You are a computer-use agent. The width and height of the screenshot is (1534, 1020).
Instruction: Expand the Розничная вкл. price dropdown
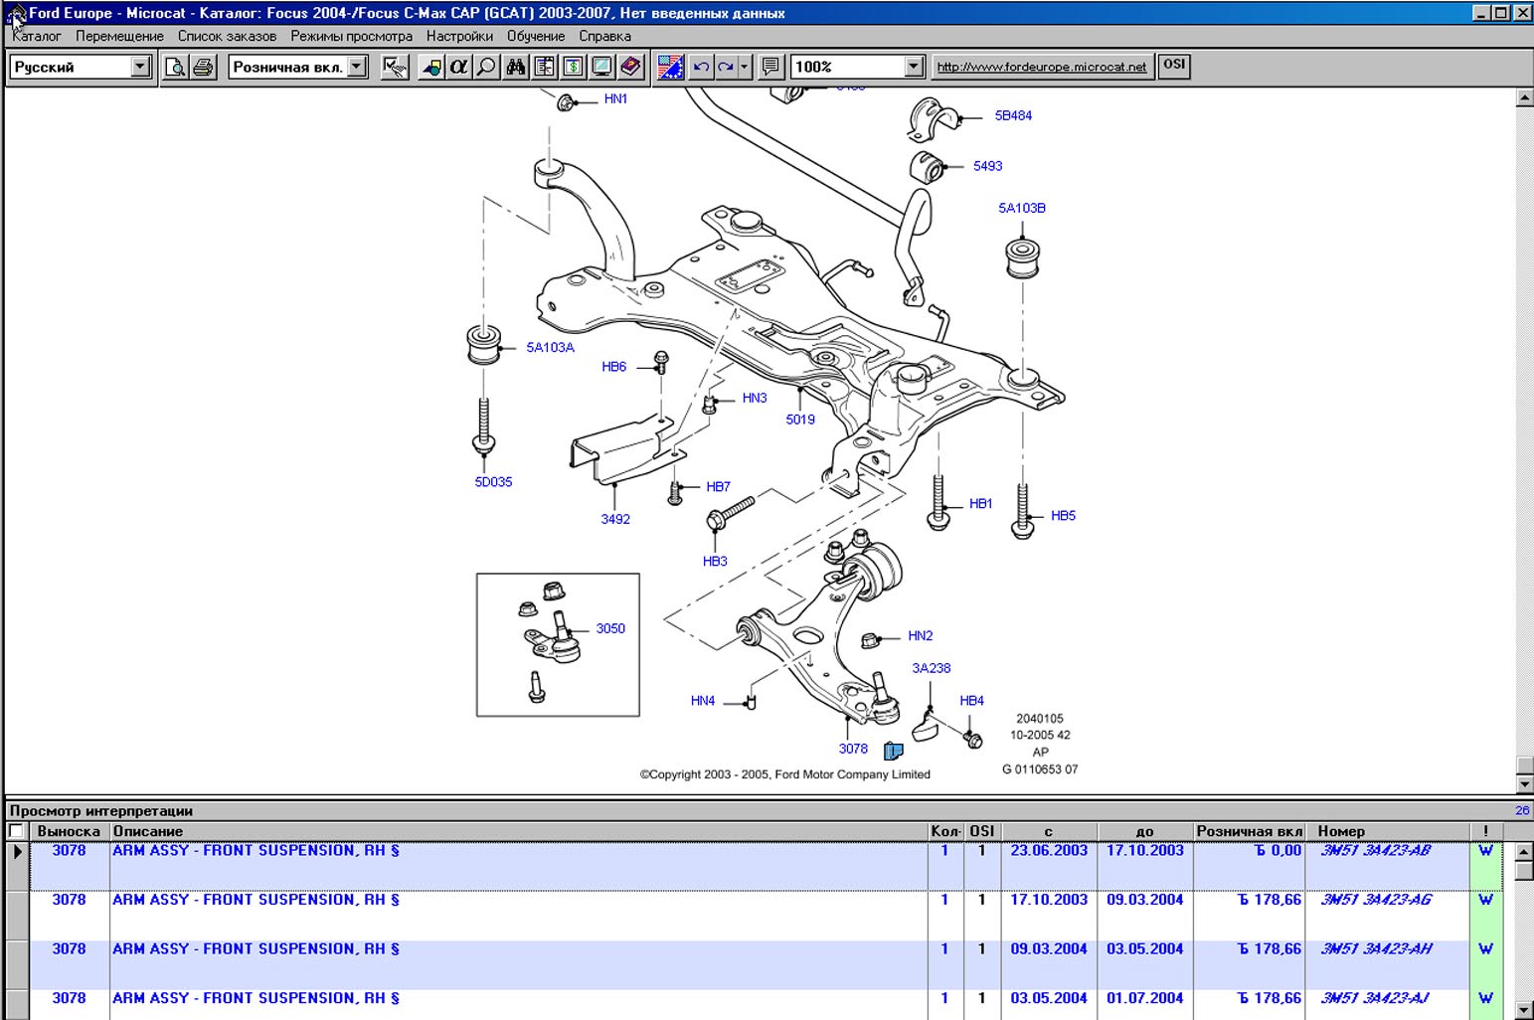click(x=357, y=67)
